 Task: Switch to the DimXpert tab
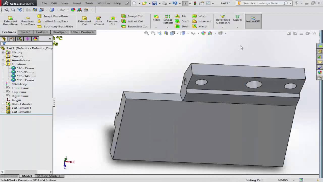[x=60, y=32]
